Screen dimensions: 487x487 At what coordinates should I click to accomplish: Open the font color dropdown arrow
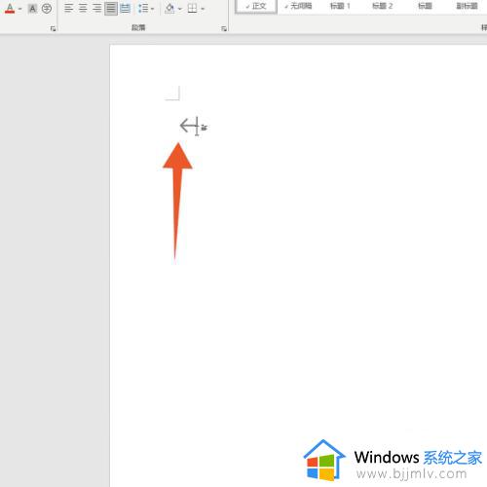(x=20, y=9)
